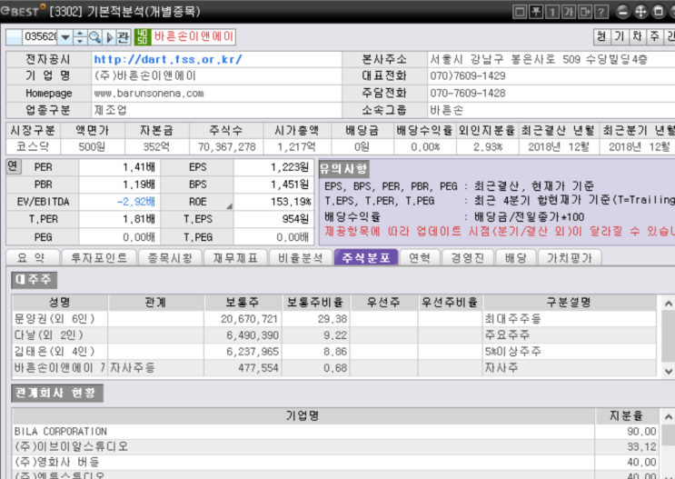The width and height of the screenshot is (675, 479).
Task: Click the '기' shortcut button
Action: [x=620, y=36]
